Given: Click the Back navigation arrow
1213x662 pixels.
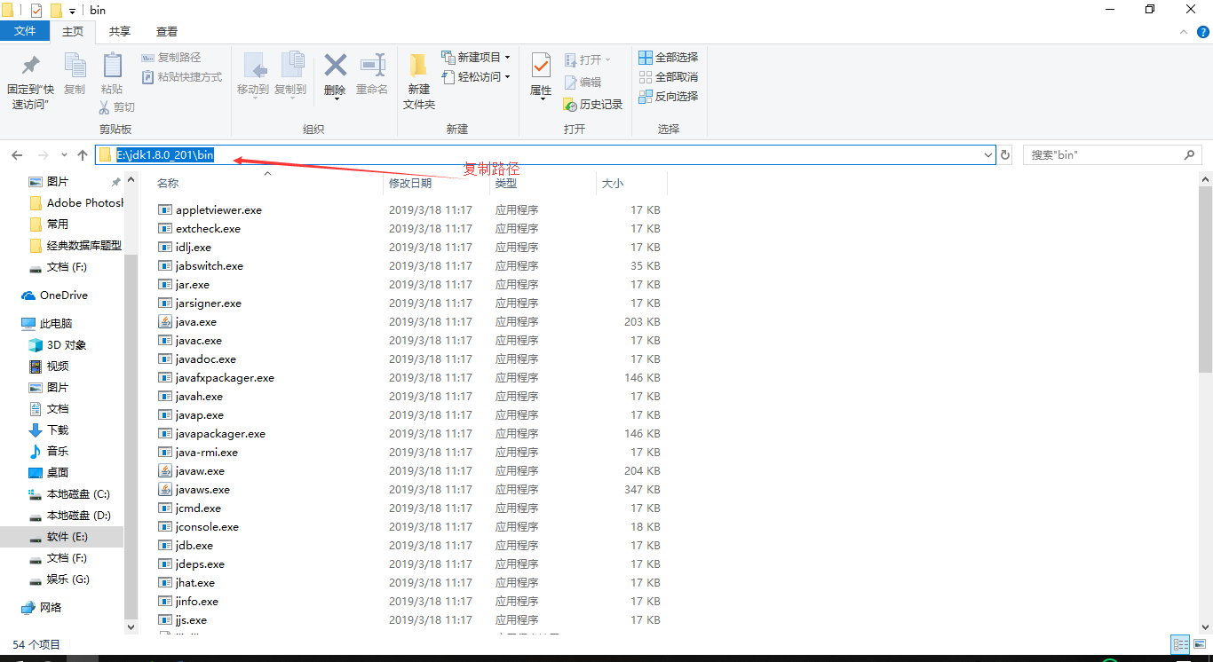Looking at the screenshot, I should pyautogui.click(x=17, y=155).
